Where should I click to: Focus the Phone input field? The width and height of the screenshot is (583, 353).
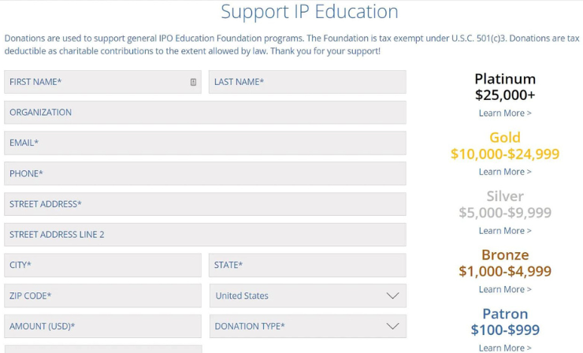click(x=205, y=173)
